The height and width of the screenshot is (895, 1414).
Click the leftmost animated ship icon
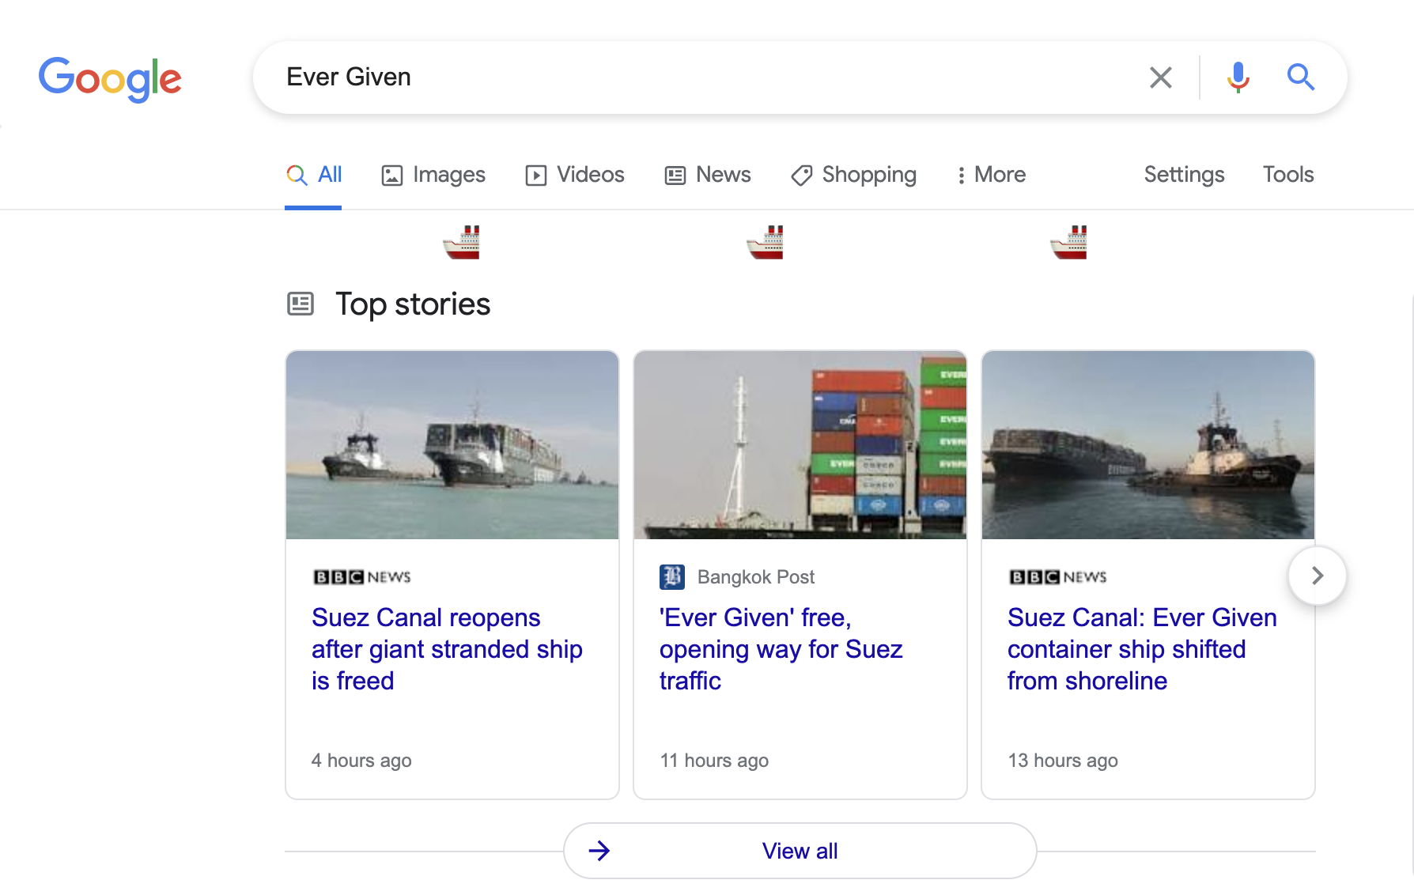click(x=462, y=243)
